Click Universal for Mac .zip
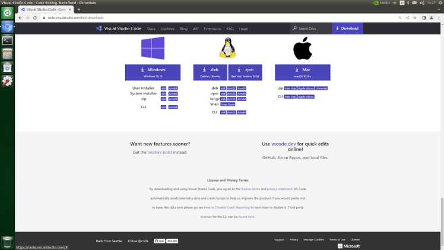Screen dimensions: 444x250 (x=321, y=88)
